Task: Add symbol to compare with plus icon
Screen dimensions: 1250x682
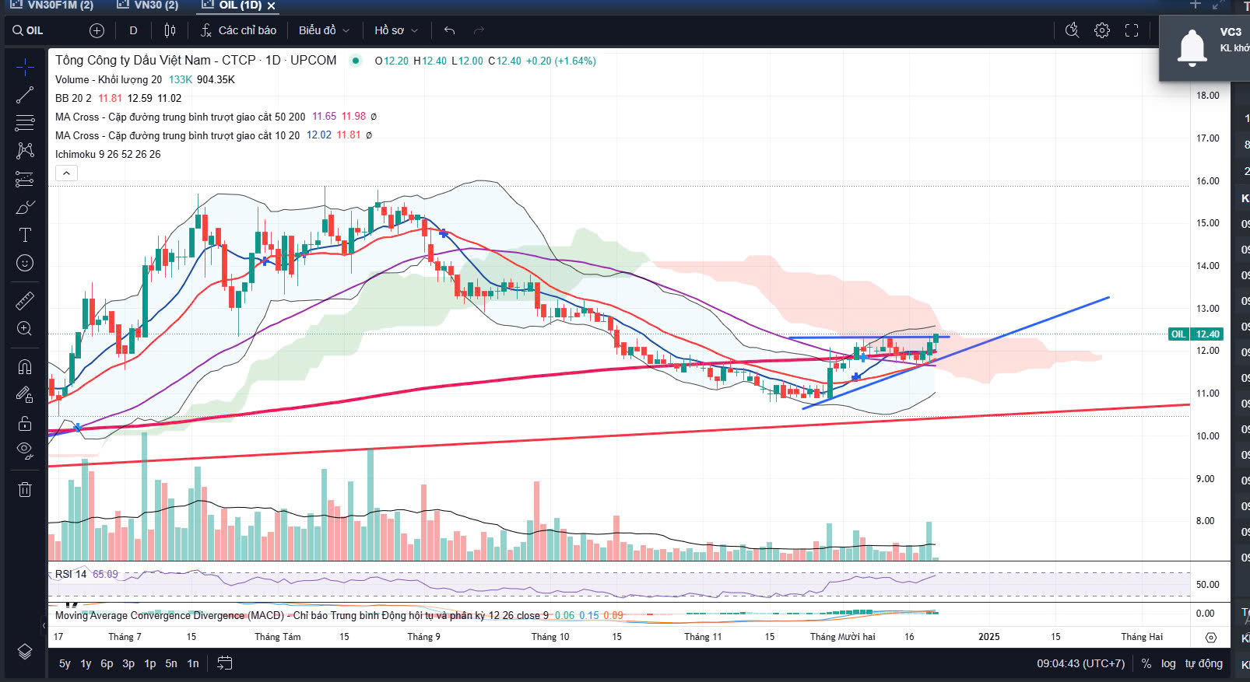Action: 97,30
